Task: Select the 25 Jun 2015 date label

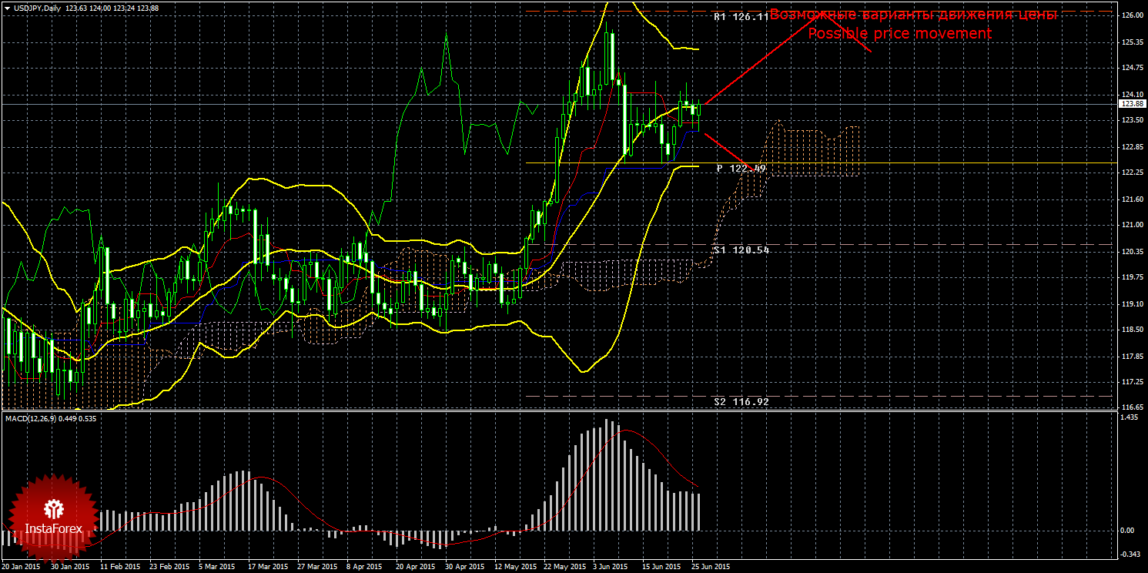Action: pos(711,566)
